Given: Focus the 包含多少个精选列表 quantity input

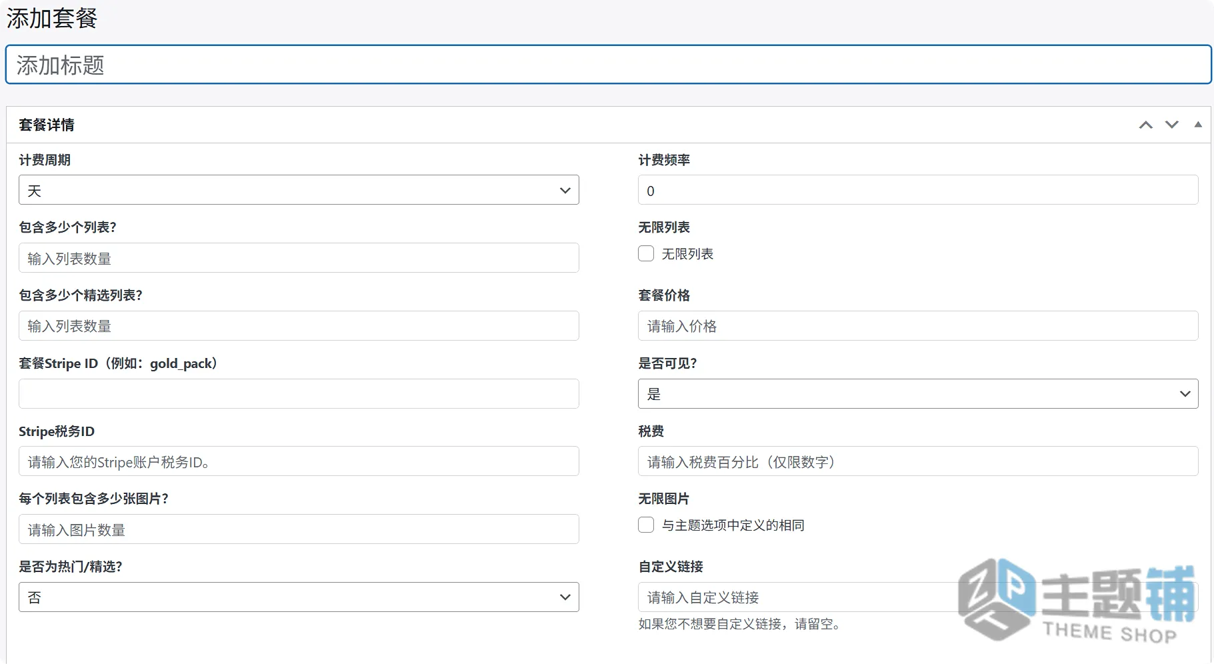Looking at the screenshot, I should (299, 326).
